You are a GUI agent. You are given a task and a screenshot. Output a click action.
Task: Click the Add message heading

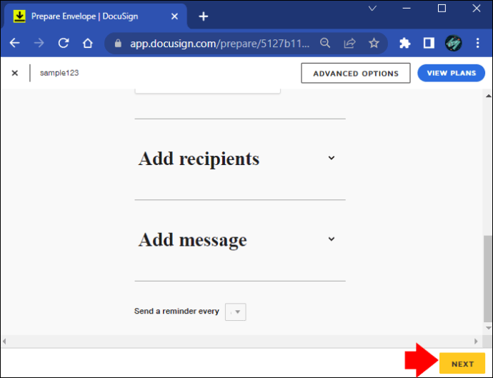pyautogui.click(x=192, y=240)
